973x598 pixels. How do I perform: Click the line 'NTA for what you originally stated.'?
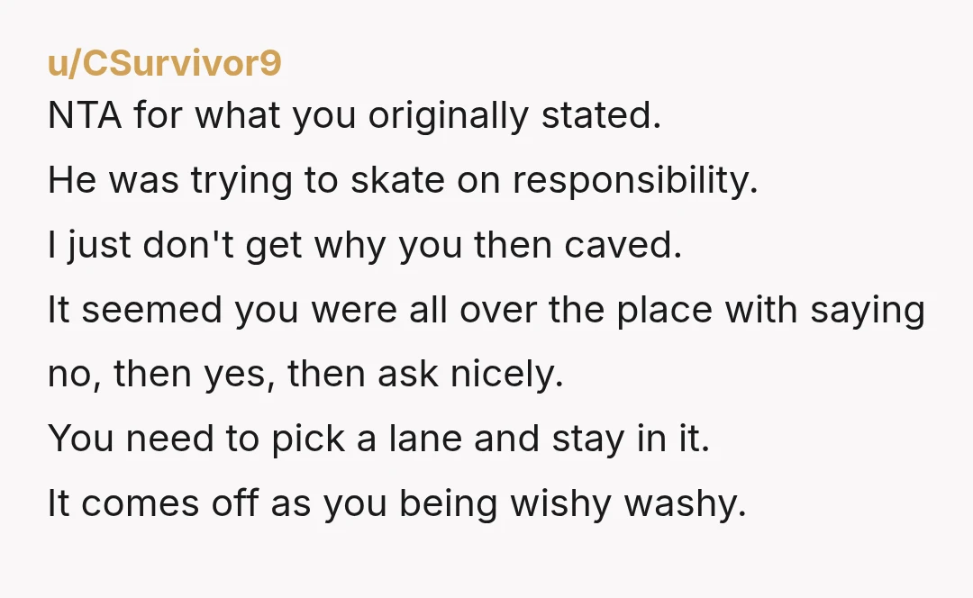pyautogui.click(x=354, y=116)
